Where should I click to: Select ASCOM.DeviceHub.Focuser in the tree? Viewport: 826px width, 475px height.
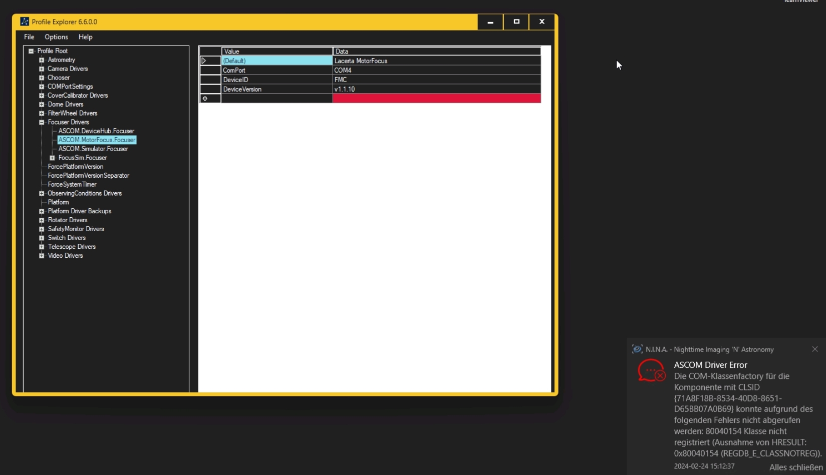pyautogui.click(x=96, y=131)
